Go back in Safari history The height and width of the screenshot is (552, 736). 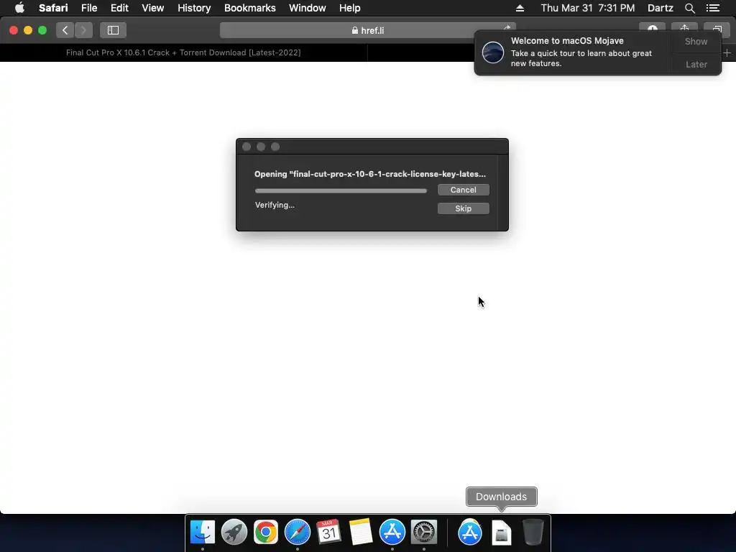[65, 30]
